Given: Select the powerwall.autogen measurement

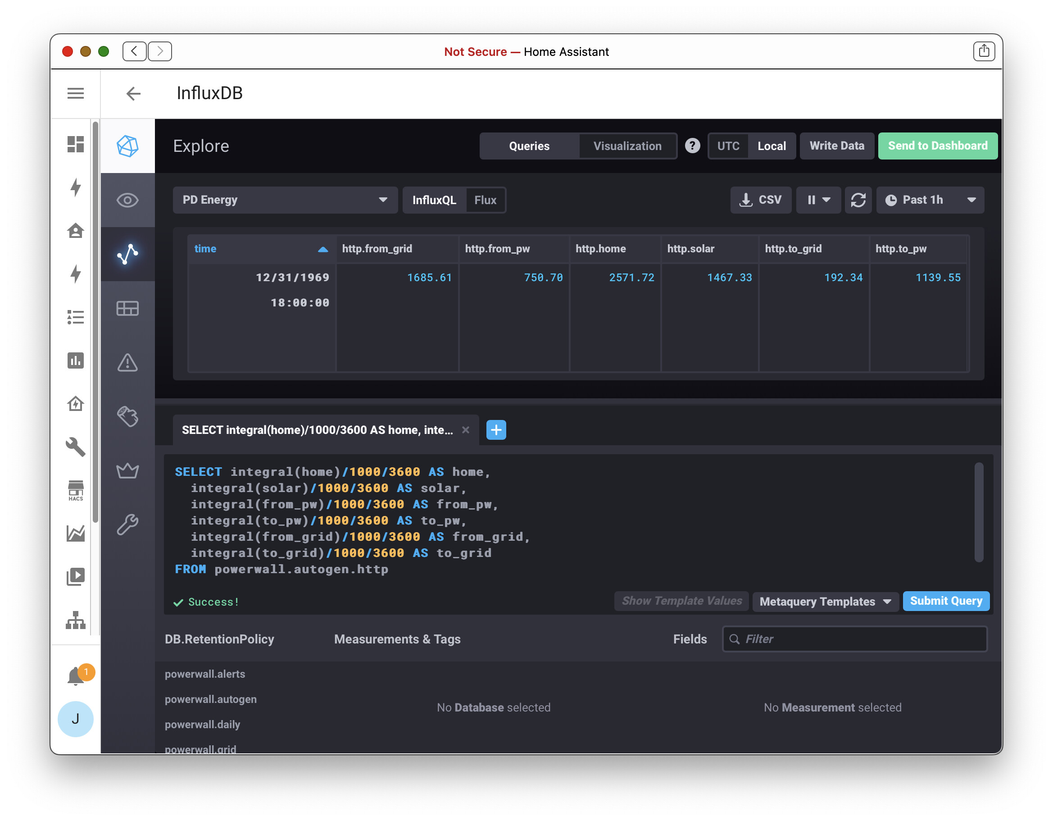Looking at the screenshot, I should pyautogui.click(x=211, y=699).
